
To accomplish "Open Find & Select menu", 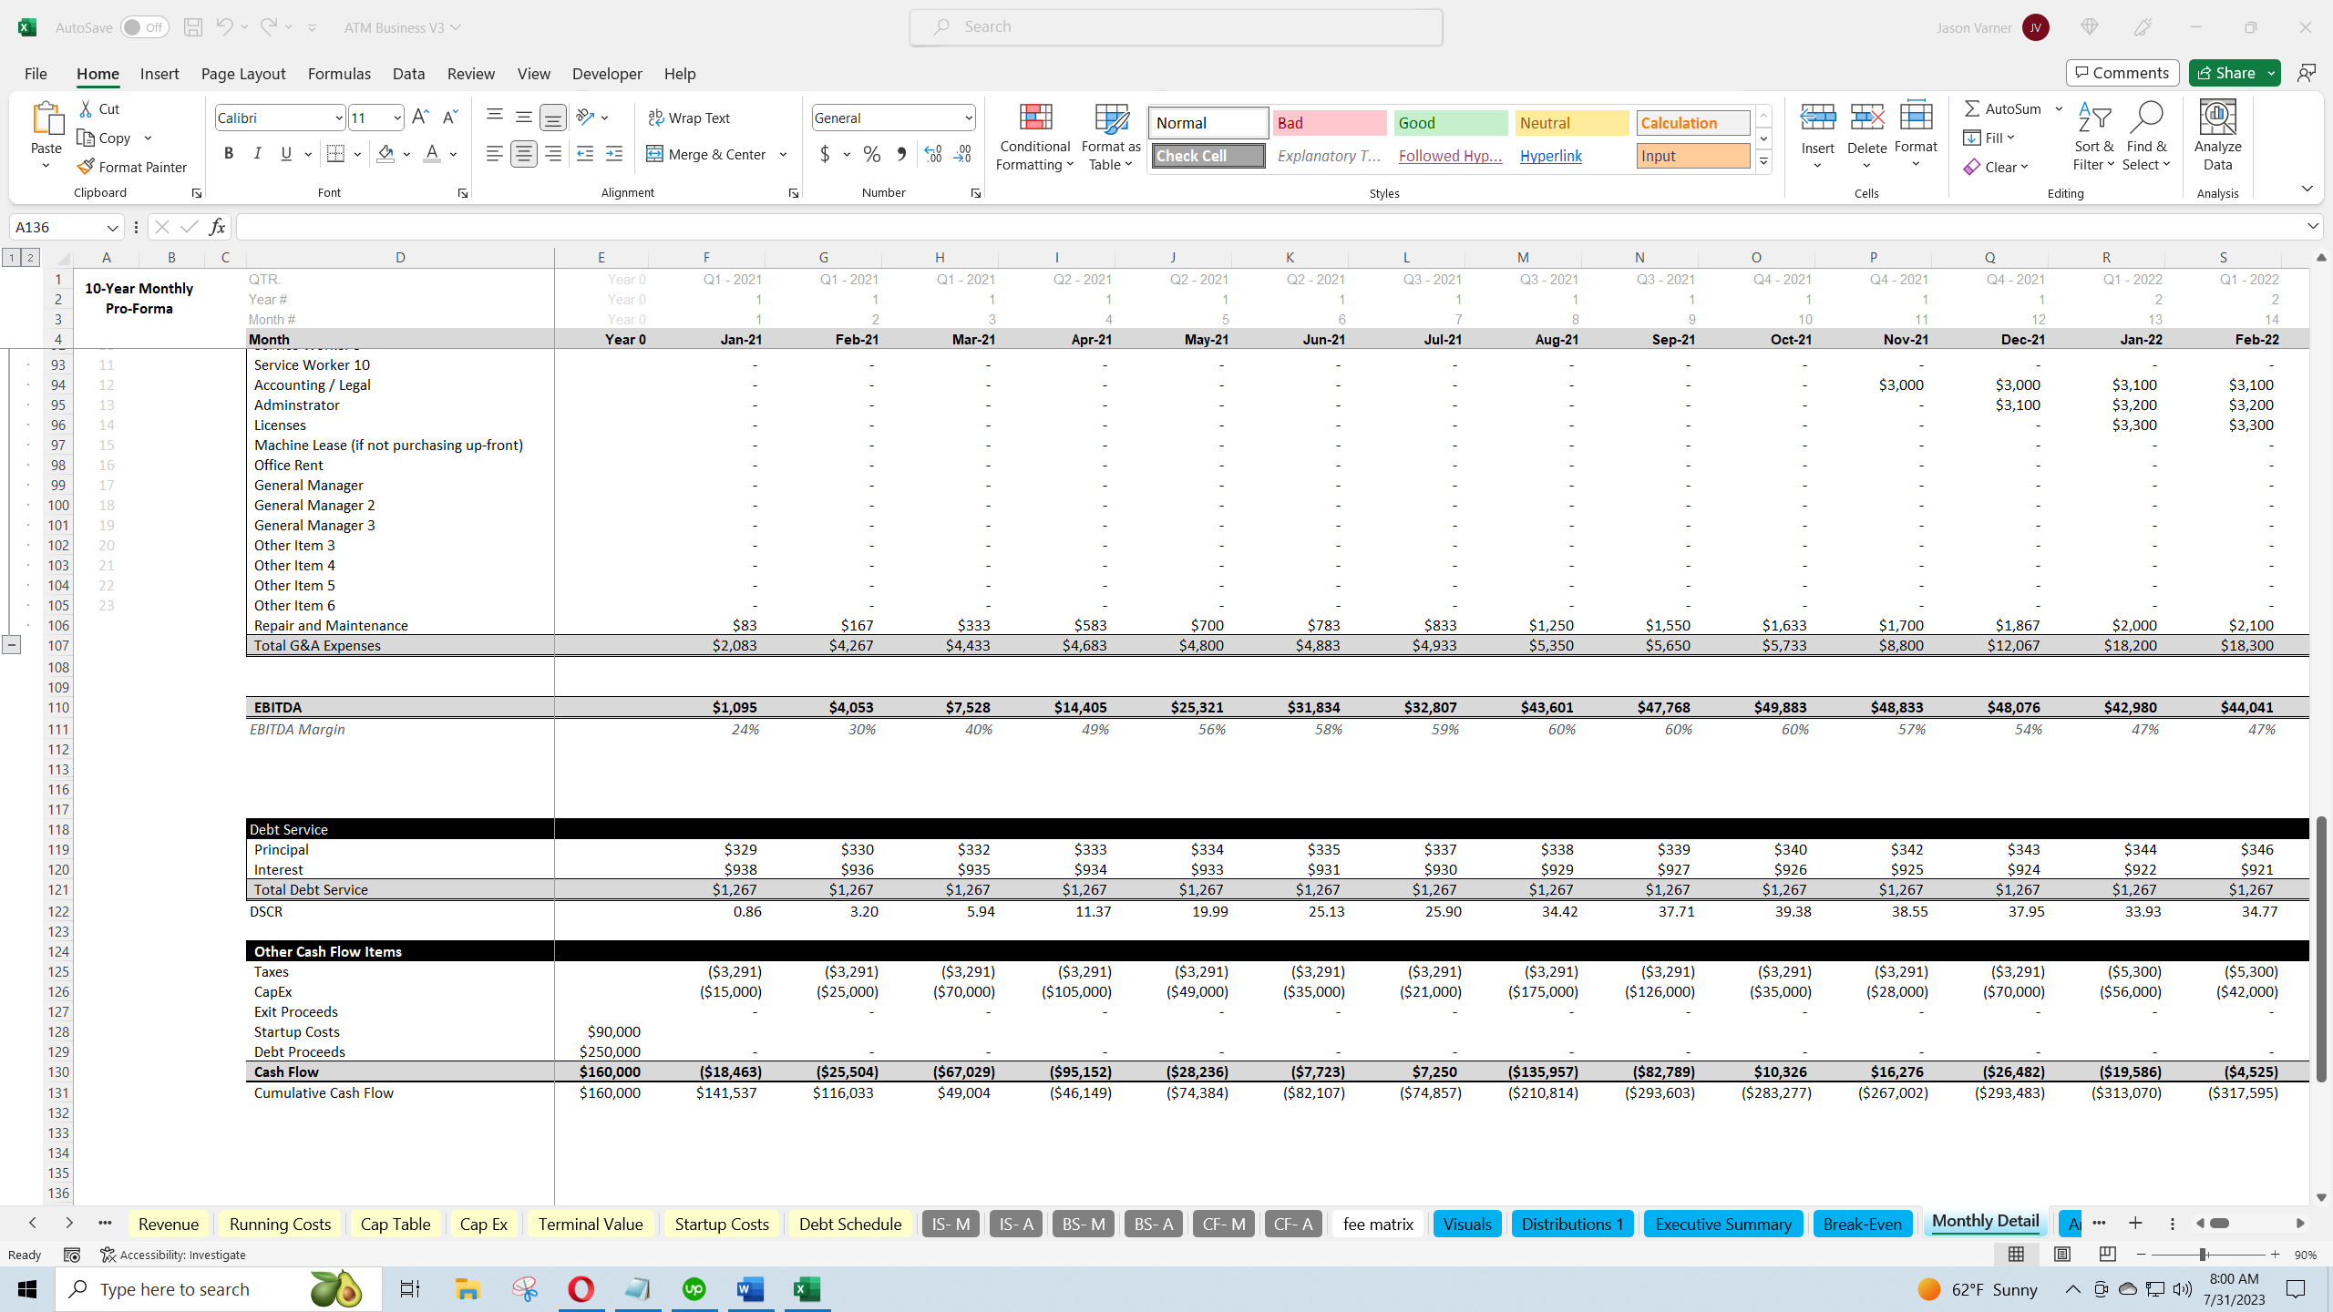I will 2146,137.
